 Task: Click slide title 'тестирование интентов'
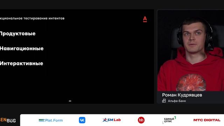(x=44, y=18)
